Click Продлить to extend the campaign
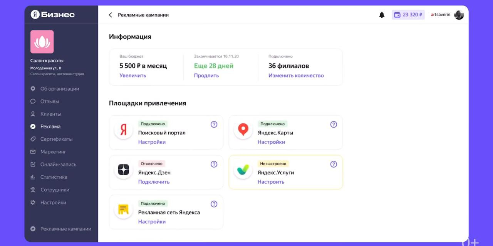 [x=206, y=76]
